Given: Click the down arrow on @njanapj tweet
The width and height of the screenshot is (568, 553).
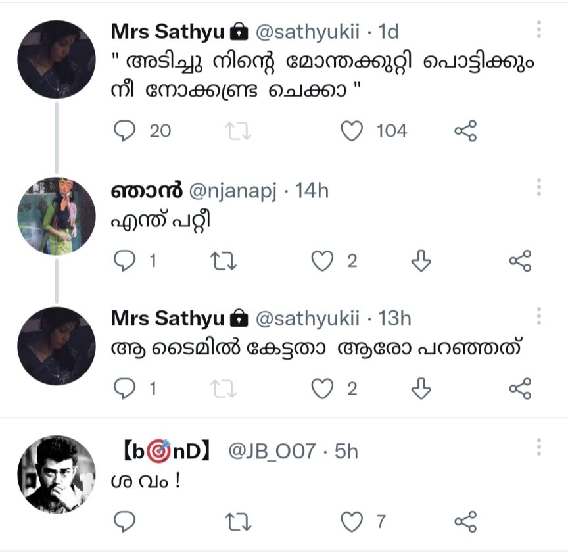Looking at the screenshot, I should pyautogui.click(x=421, y=262).
